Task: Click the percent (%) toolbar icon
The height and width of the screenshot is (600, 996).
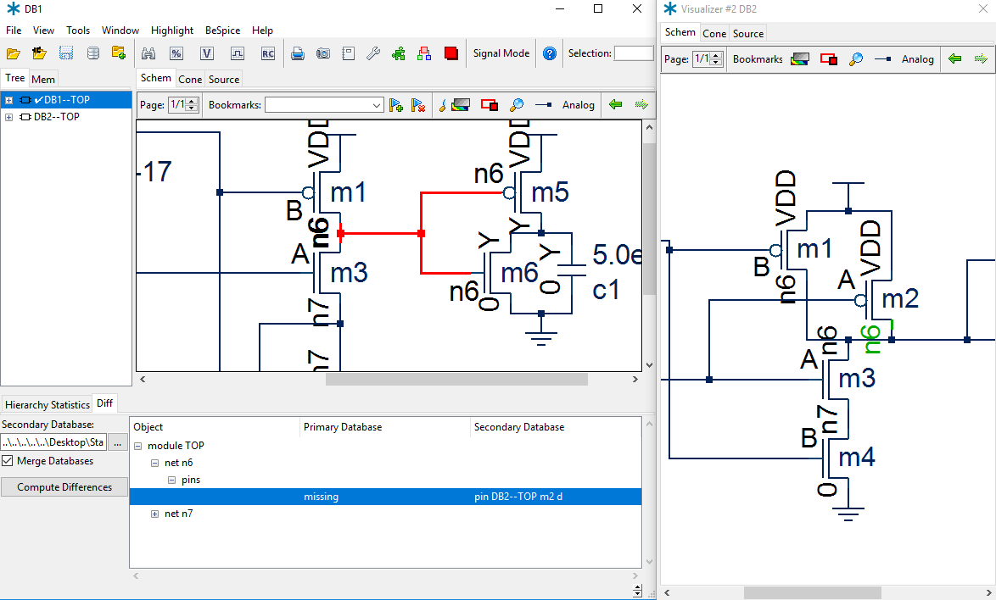Action: [x=176, y=54]
